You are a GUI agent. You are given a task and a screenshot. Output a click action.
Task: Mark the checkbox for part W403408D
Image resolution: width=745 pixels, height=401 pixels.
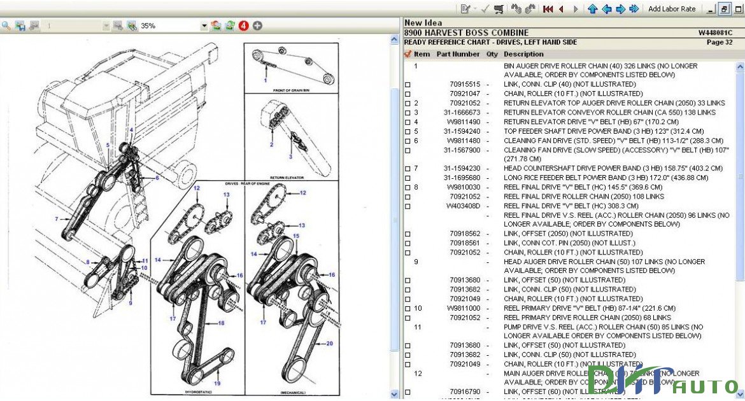[x=408, y=206]
